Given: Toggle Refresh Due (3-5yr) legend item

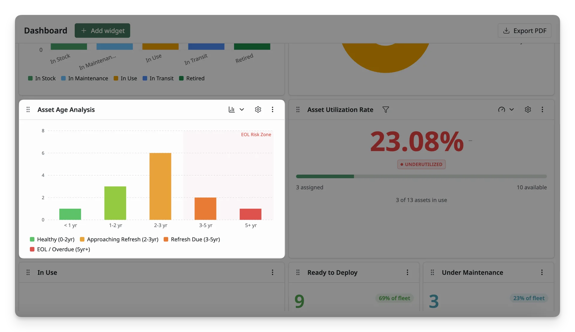Looking at the screenshot, I should click(x=192, y=239).
